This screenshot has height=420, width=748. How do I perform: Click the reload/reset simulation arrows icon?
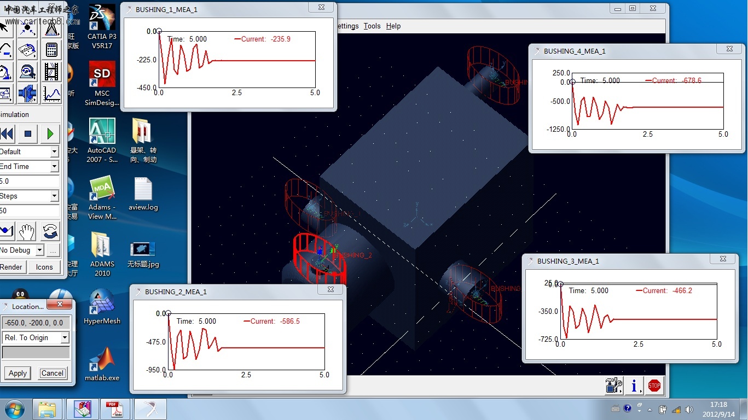coord(50,231)
